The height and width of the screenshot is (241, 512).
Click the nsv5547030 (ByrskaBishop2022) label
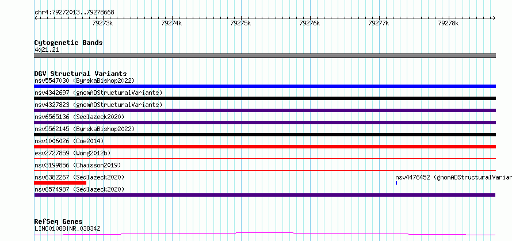click(84, 81)
